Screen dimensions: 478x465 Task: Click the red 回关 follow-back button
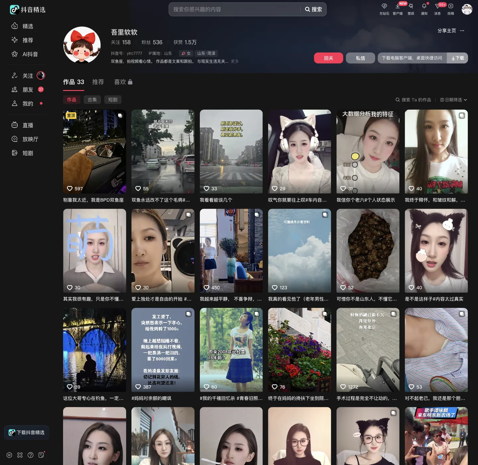[329, 58]
